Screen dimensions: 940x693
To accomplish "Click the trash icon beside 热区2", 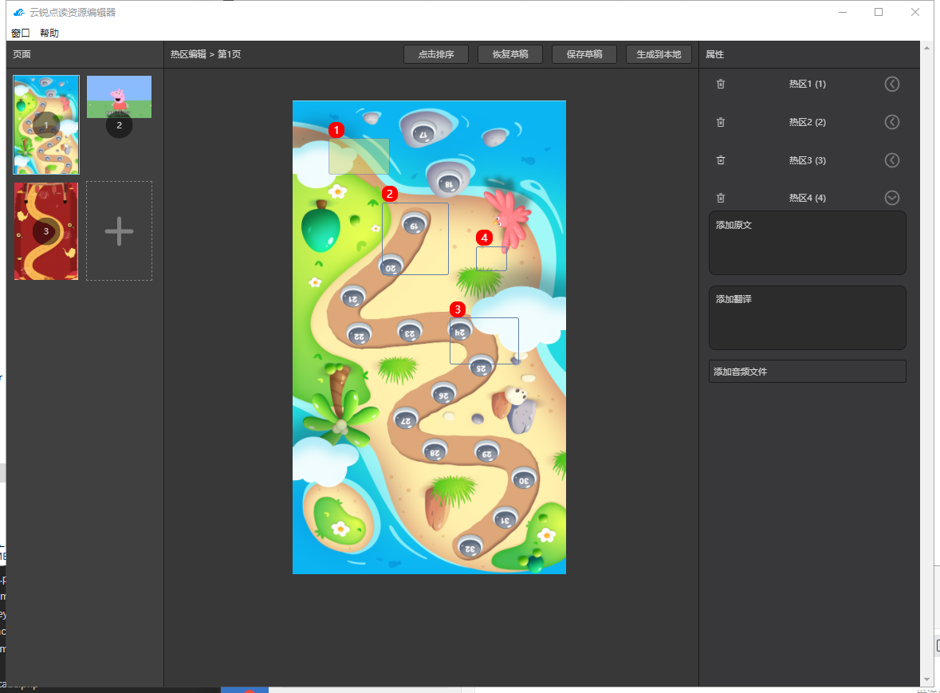I will [x=721, y=122].
